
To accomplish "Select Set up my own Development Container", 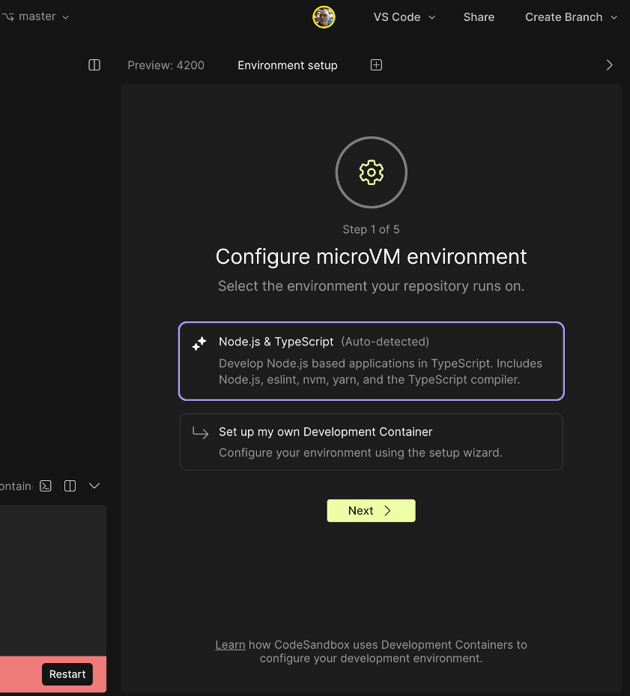I will (371, 442).
